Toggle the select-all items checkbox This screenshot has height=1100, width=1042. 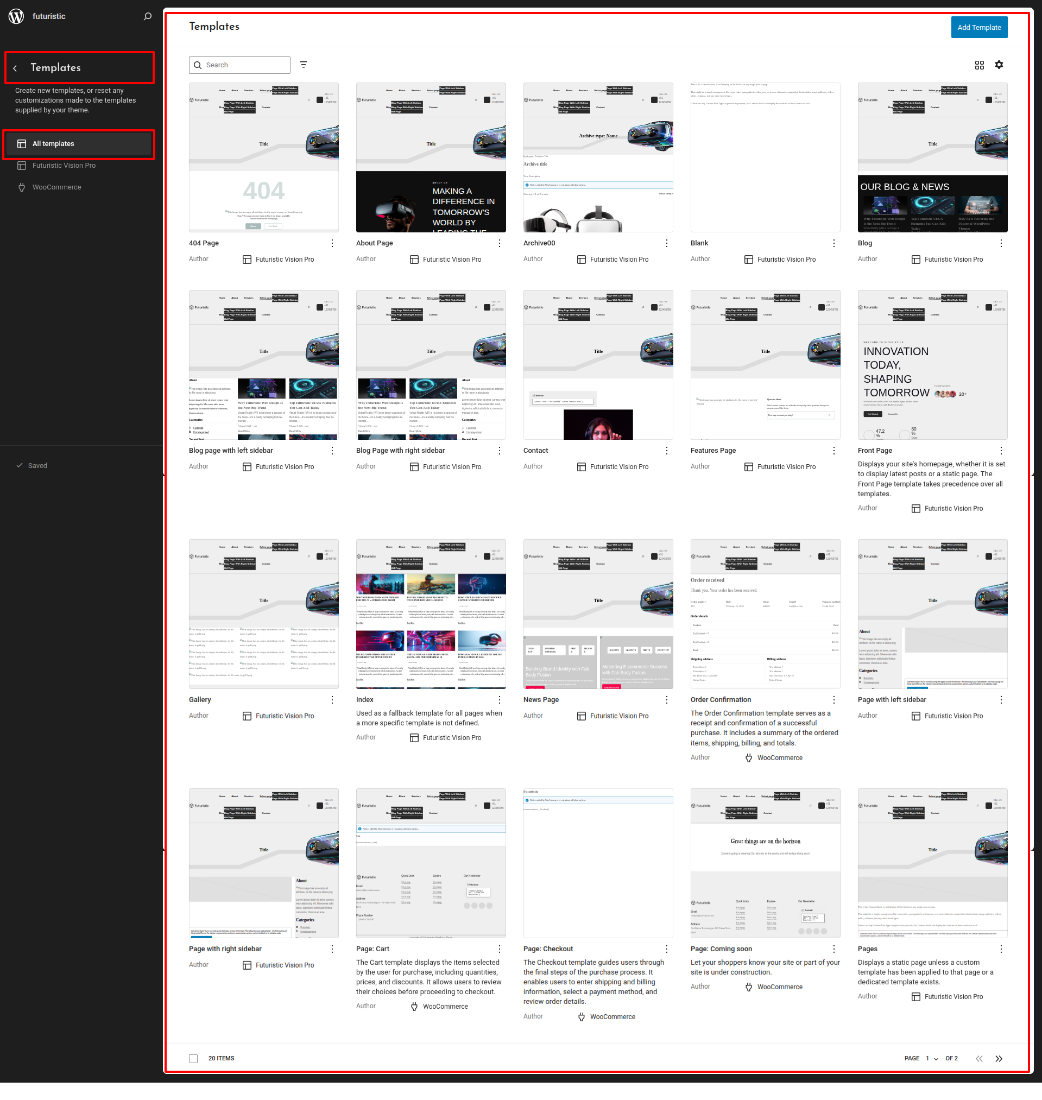(x=193, y=1058)
